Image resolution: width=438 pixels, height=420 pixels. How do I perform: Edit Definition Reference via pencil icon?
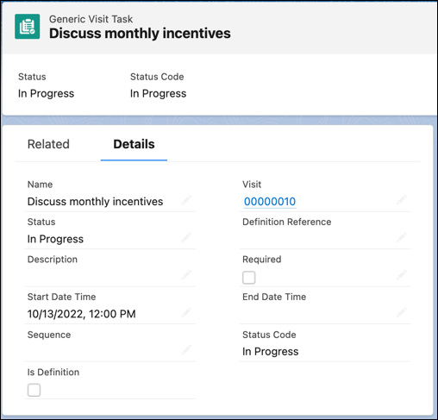tap(402, 237)
